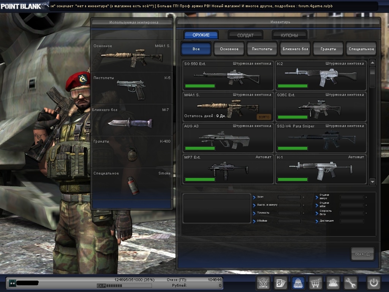The width and height of the screenshot is (389, 292).
Task: Select the AUG A3 weapon thumbnail
Action: [x=227, y=139]
